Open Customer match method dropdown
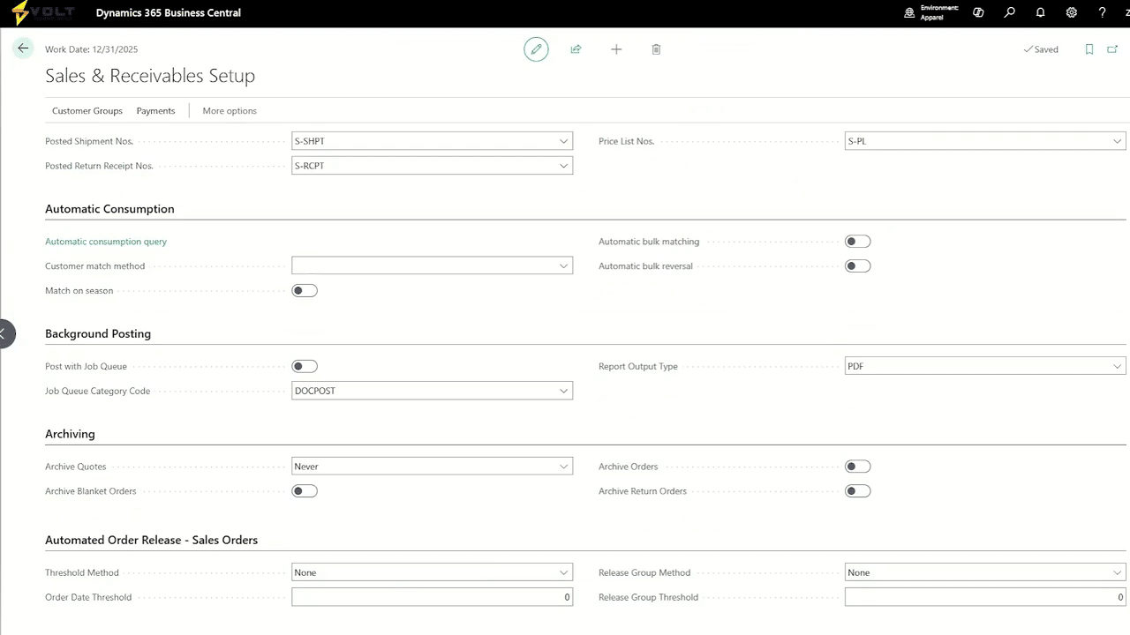The image size is (1130, 635). coord(563,265)
